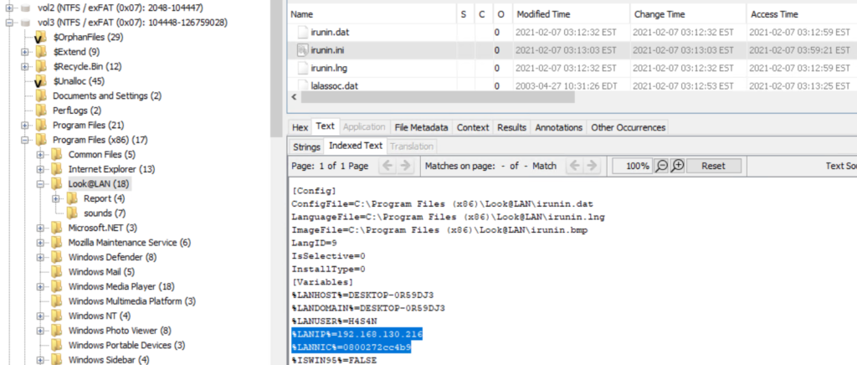Screen dimensions: 857x365
Task: Expand the $Extend folder
Action: pos(24,52)
